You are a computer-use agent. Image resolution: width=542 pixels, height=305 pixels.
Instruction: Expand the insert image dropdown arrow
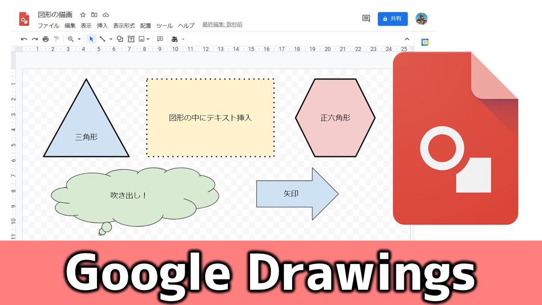point(148,39)
